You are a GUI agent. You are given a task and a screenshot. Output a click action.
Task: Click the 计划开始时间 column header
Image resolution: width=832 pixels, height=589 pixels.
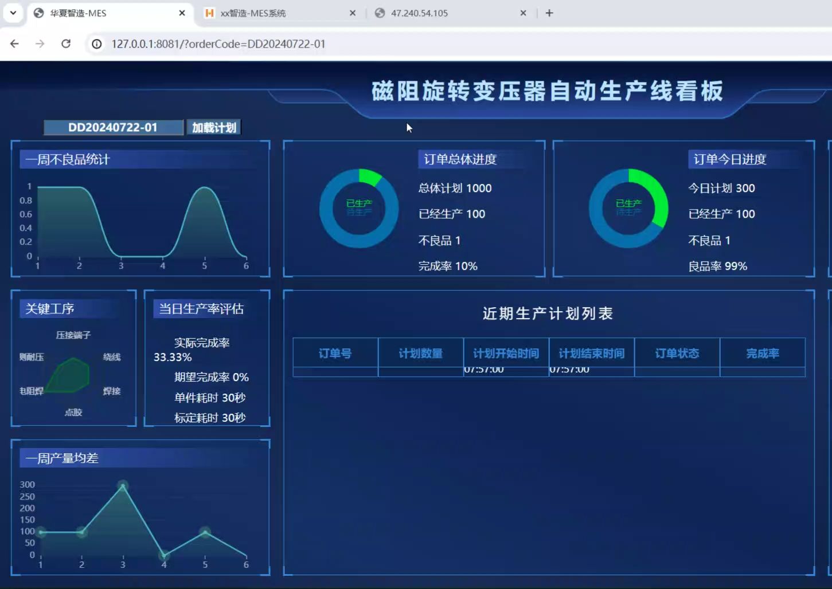506,353
